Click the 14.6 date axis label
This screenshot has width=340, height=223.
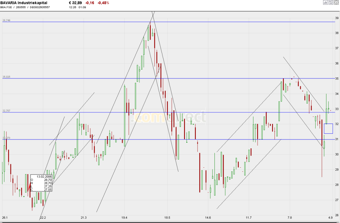tap(208, 218)
